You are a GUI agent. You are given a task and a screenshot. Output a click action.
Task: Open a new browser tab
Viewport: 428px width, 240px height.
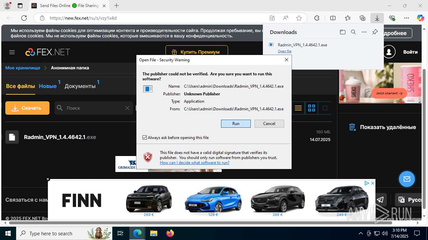(x=116, y=6)
